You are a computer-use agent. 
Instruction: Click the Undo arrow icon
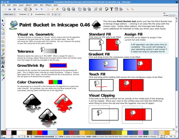(x=37, y=9)
